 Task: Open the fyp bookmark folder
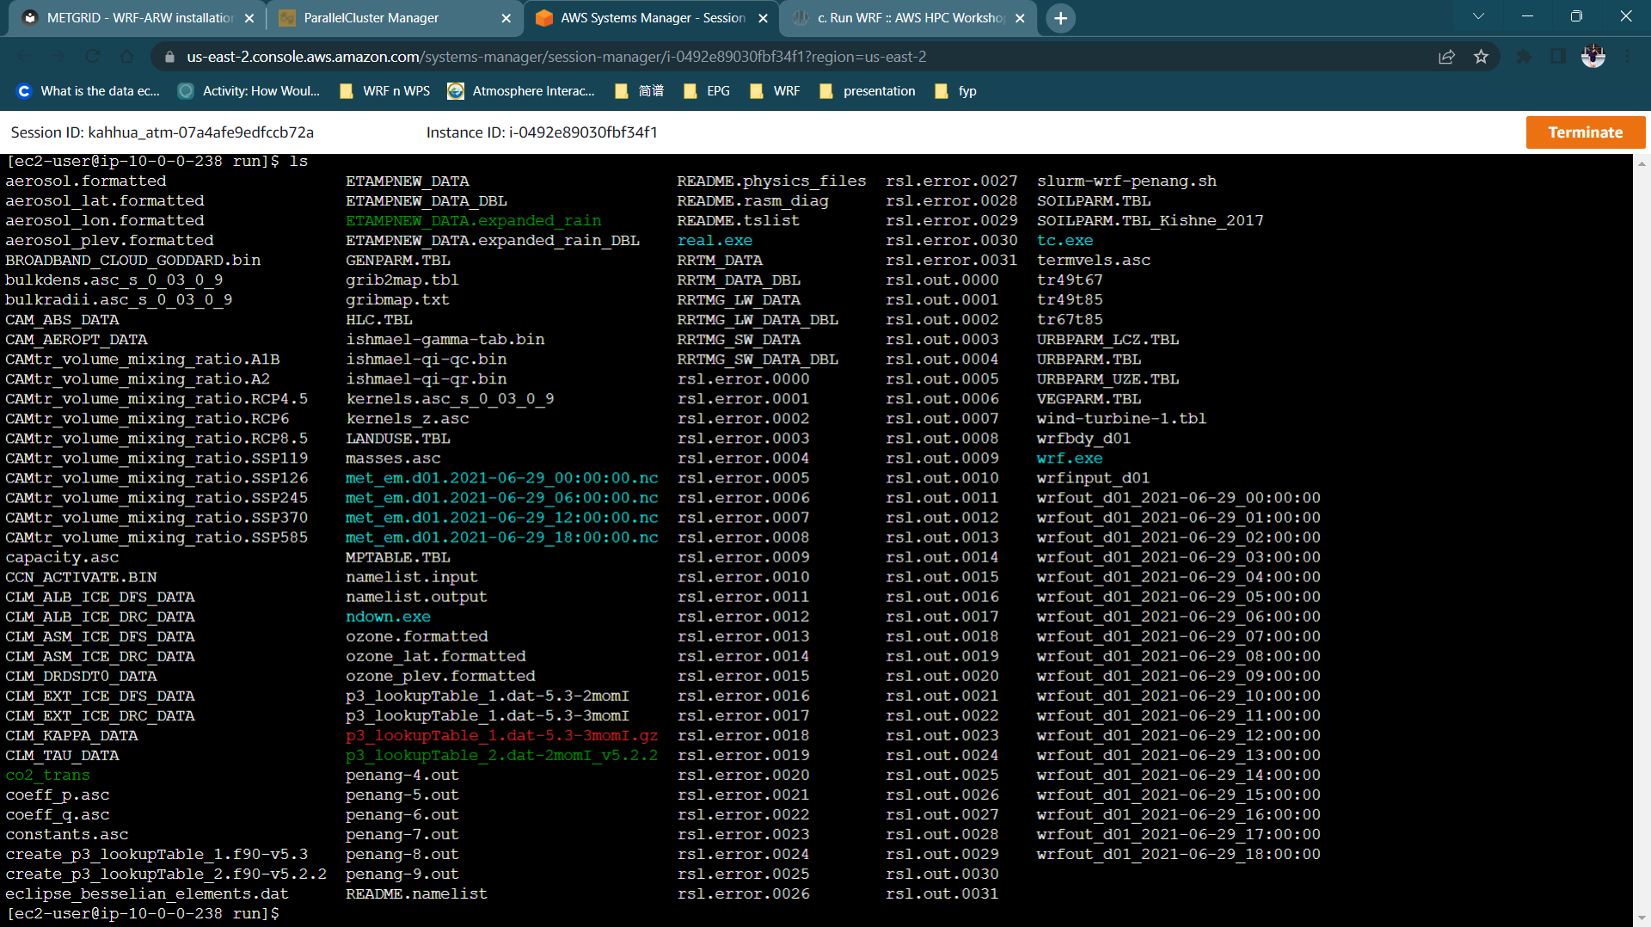[956, 91]
